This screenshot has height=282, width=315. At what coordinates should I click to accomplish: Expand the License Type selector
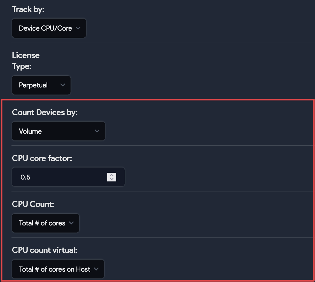pyautogui.click(x=41, y=85)
